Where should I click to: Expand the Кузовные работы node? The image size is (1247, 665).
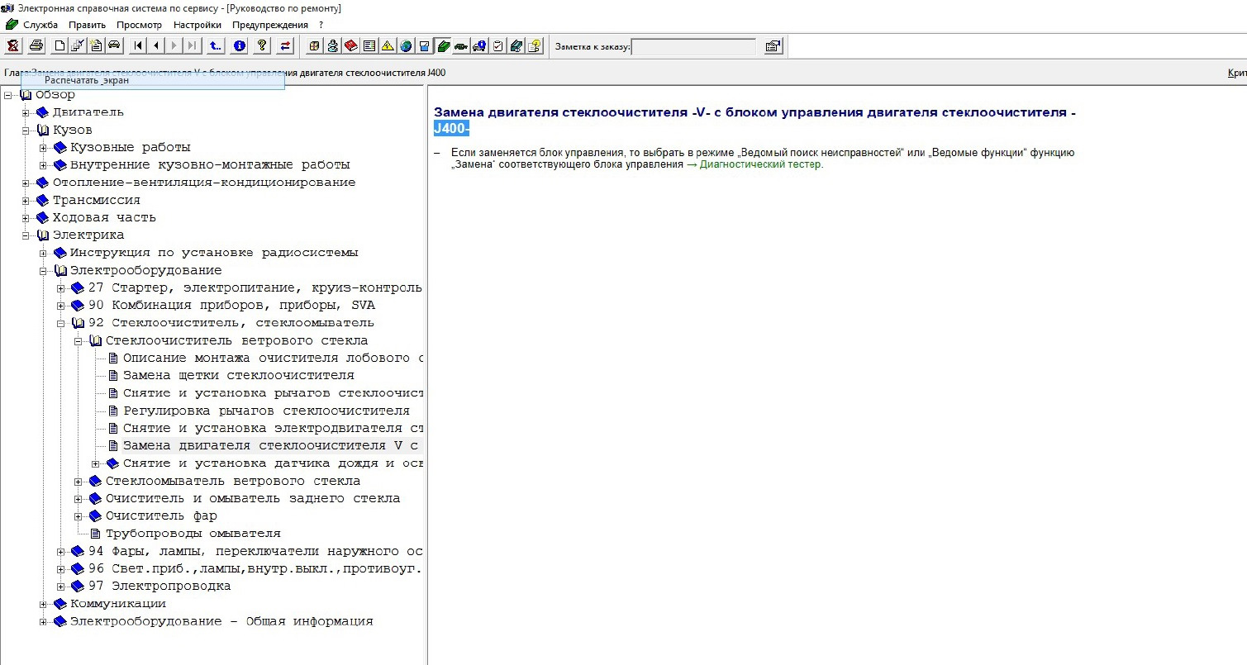pos(44,147)
